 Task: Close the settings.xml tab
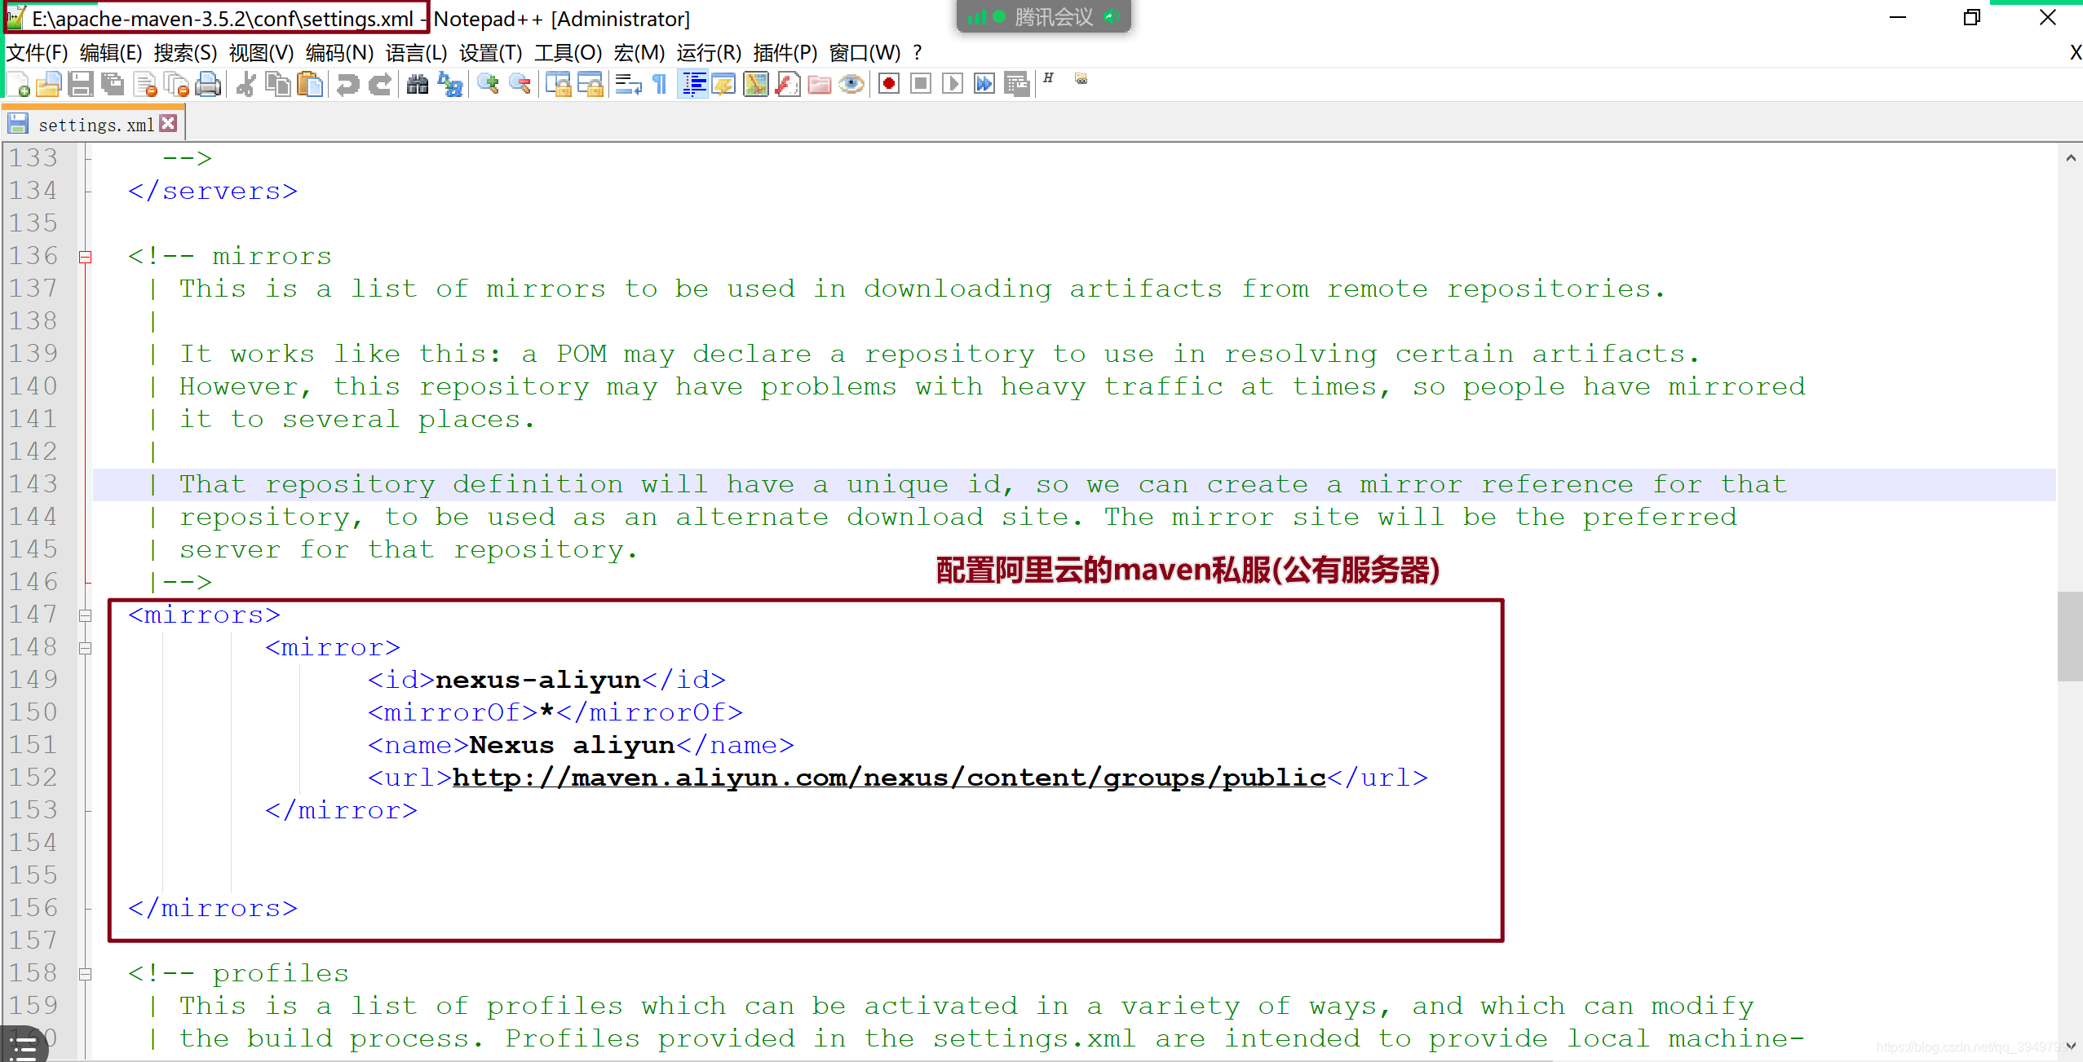coord(169,123)
